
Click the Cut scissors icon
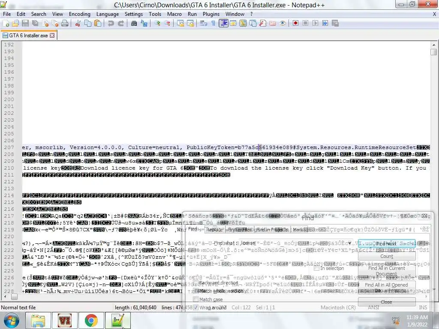pos(78,24)
